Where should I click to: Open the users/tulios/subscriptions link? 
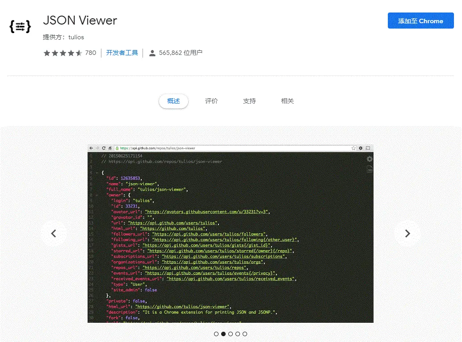[223, 256]
